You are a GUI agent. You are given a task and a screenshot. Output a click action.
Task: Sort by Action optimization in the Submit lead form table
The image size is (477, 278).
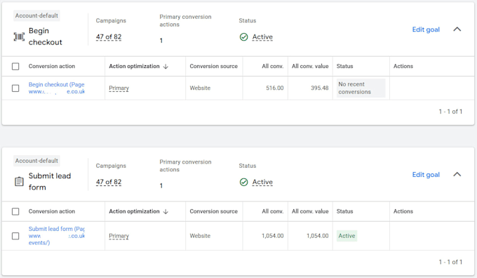[x=134, y=211]
